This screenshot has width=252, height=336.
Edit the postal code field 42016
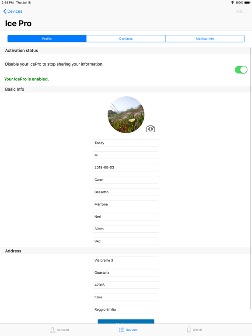point(126,285)
